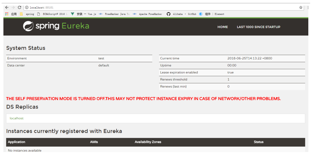322x157 pixels.
Task: Click the Application column header
Action: click(x=16, y=142)
